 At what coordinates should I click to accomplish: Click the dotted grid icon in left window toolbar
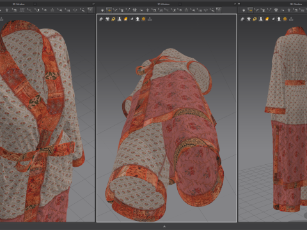tap(22, 10)
